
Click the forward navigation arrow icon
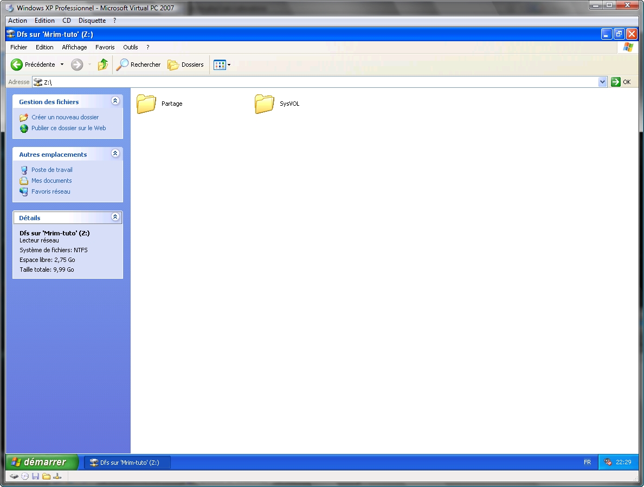point(77,65)
